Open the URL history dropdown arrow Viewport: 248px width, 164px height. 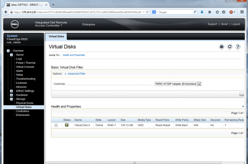click(x=144, y=12)
